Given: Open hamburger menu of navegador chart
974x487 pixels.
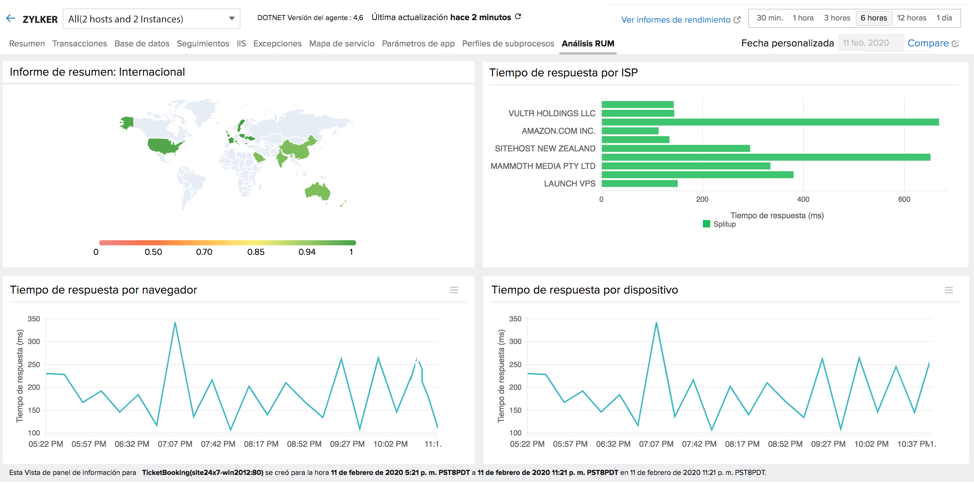Looking at the screenshot, I should (454, 290).
